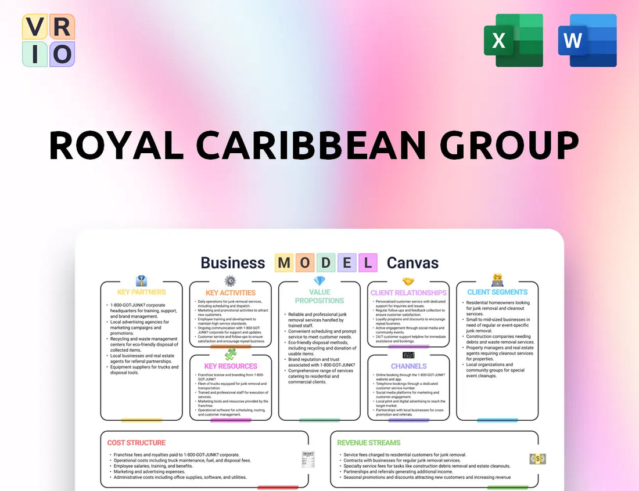The image size is (639, 491).
Task: Click 'Service fees charged to residential customers' bullet
Action: click(x=404, y=455)
